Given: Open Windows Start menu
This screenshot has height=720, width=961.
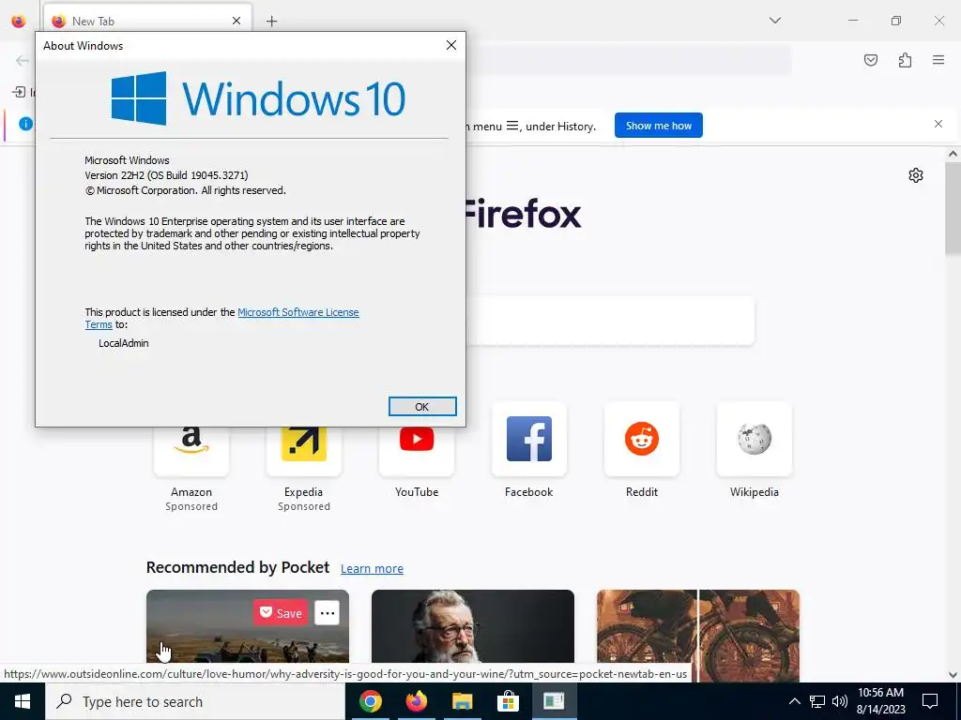Looking at the screenshot, I should 23,701.
